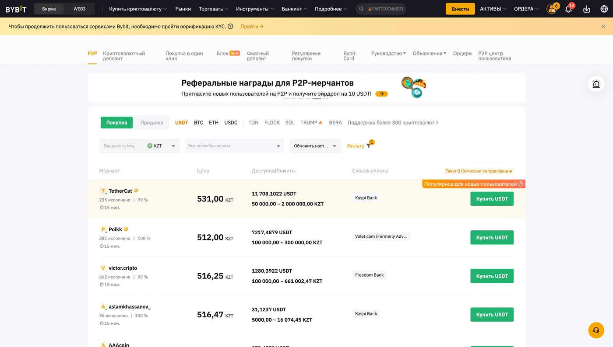
Task: Select the TON coin tab
Action: pos(254,122)
